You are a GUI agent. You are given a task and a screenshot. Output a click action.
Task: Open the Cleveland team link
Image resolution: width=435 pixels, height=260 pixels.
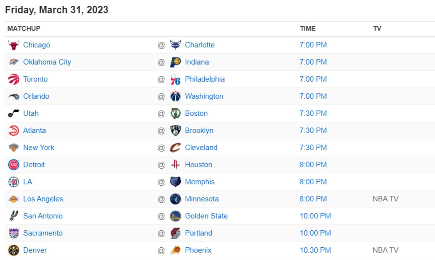pos(201,147)
